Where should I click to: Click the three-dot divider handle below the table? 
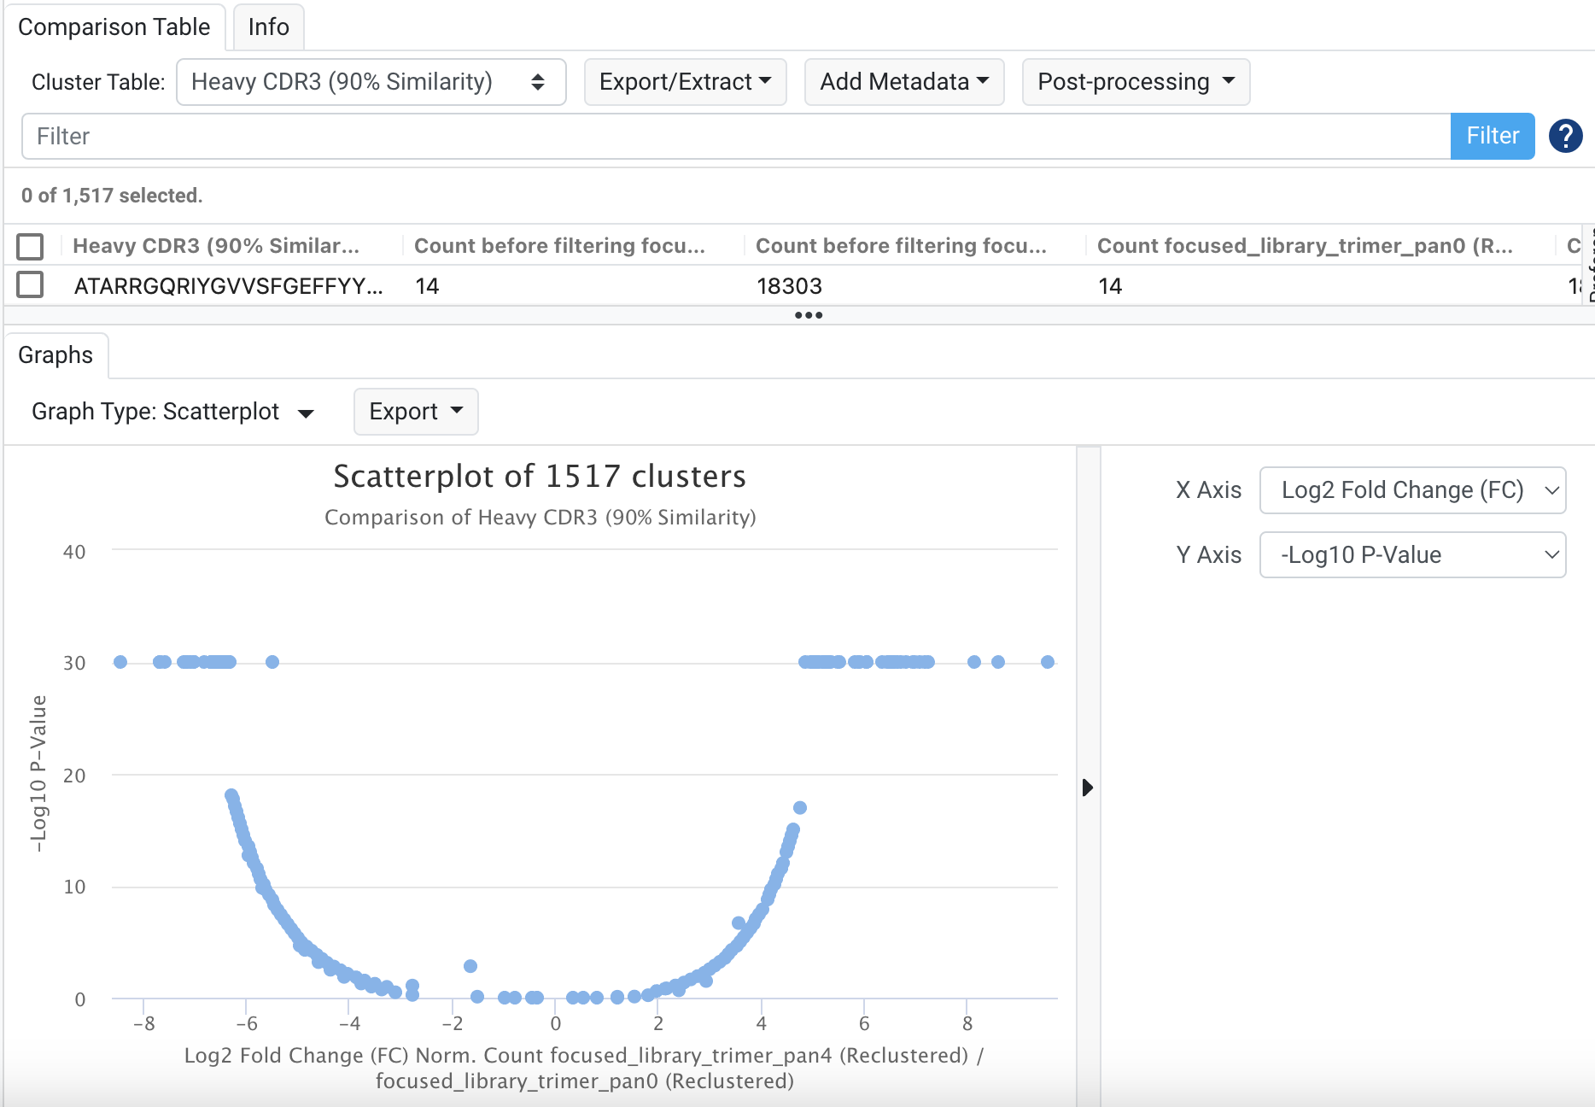[x=808, y=315]
